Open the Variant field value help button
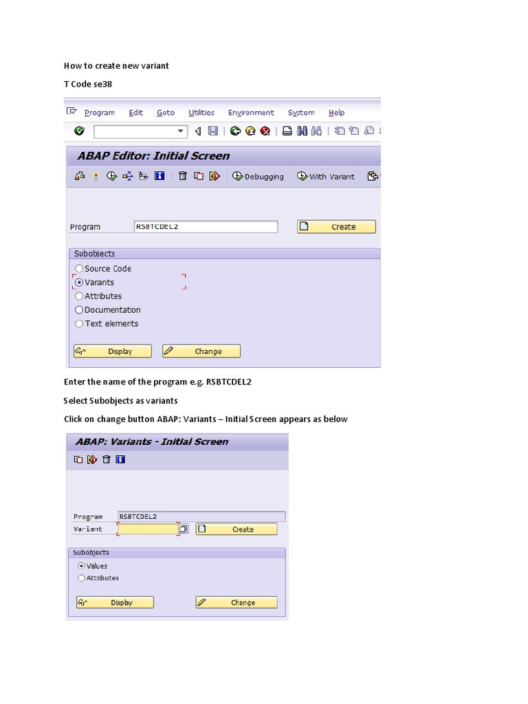 tap(184, 529)
